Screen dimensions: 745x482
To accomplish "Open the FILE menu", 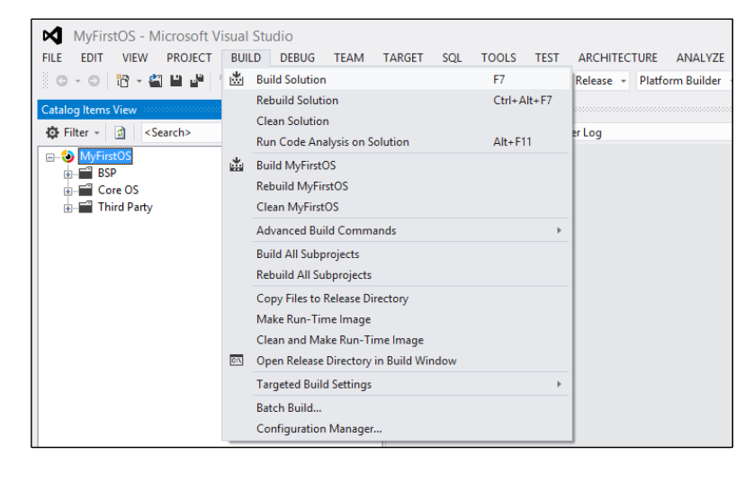I will click(x=52, y=58).
